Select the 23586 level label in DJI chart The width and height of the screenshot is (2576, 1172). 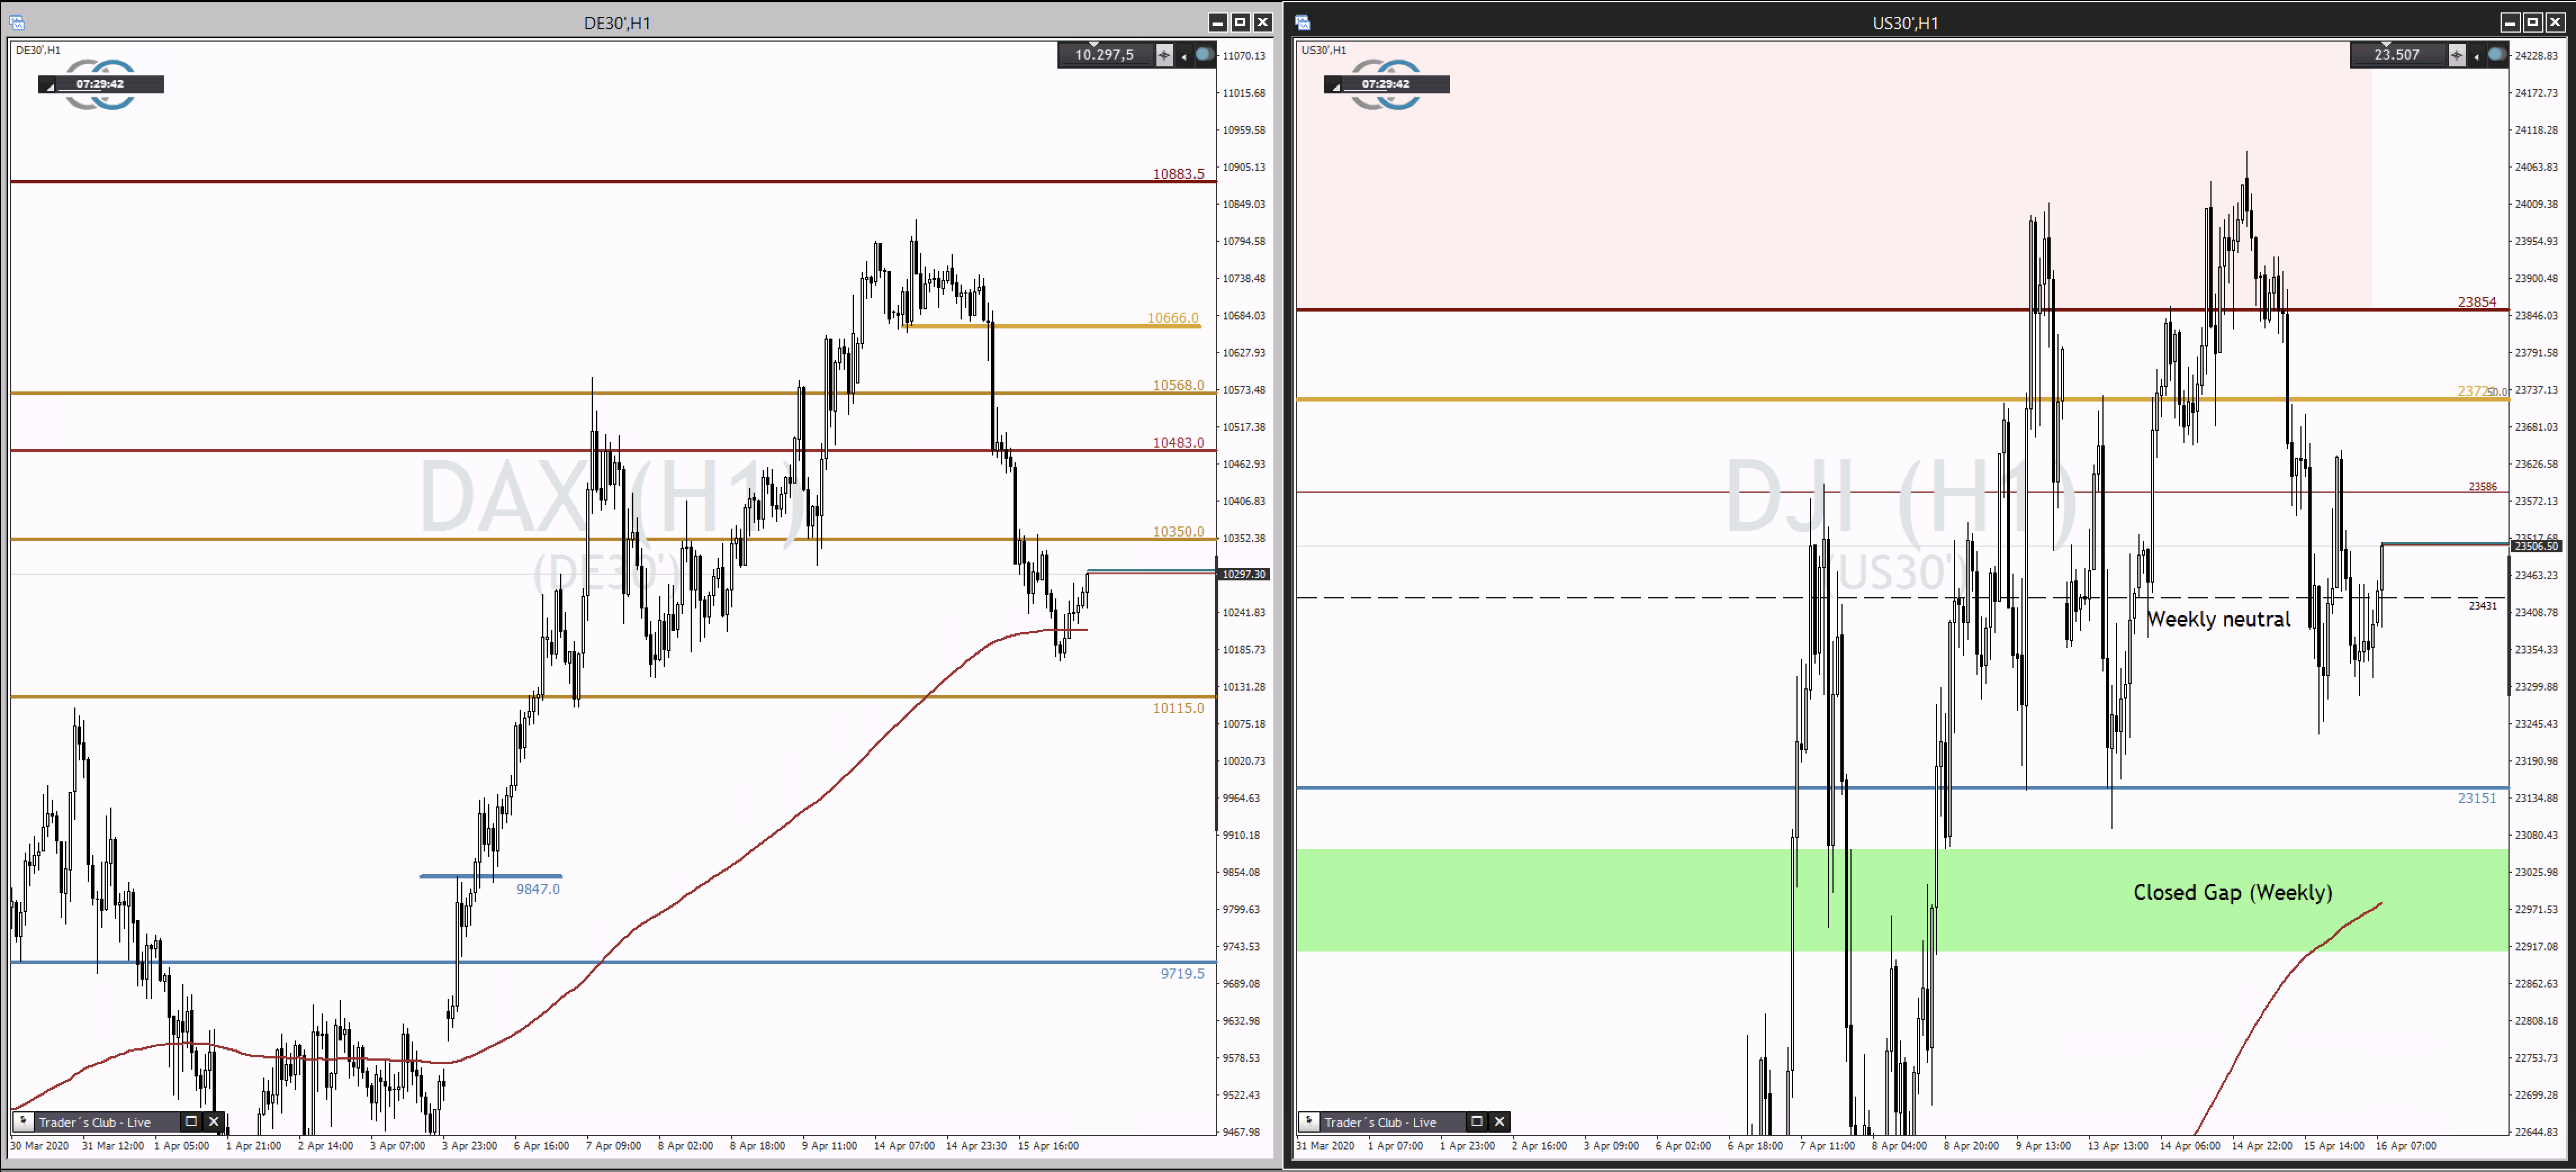point(2483,486)
